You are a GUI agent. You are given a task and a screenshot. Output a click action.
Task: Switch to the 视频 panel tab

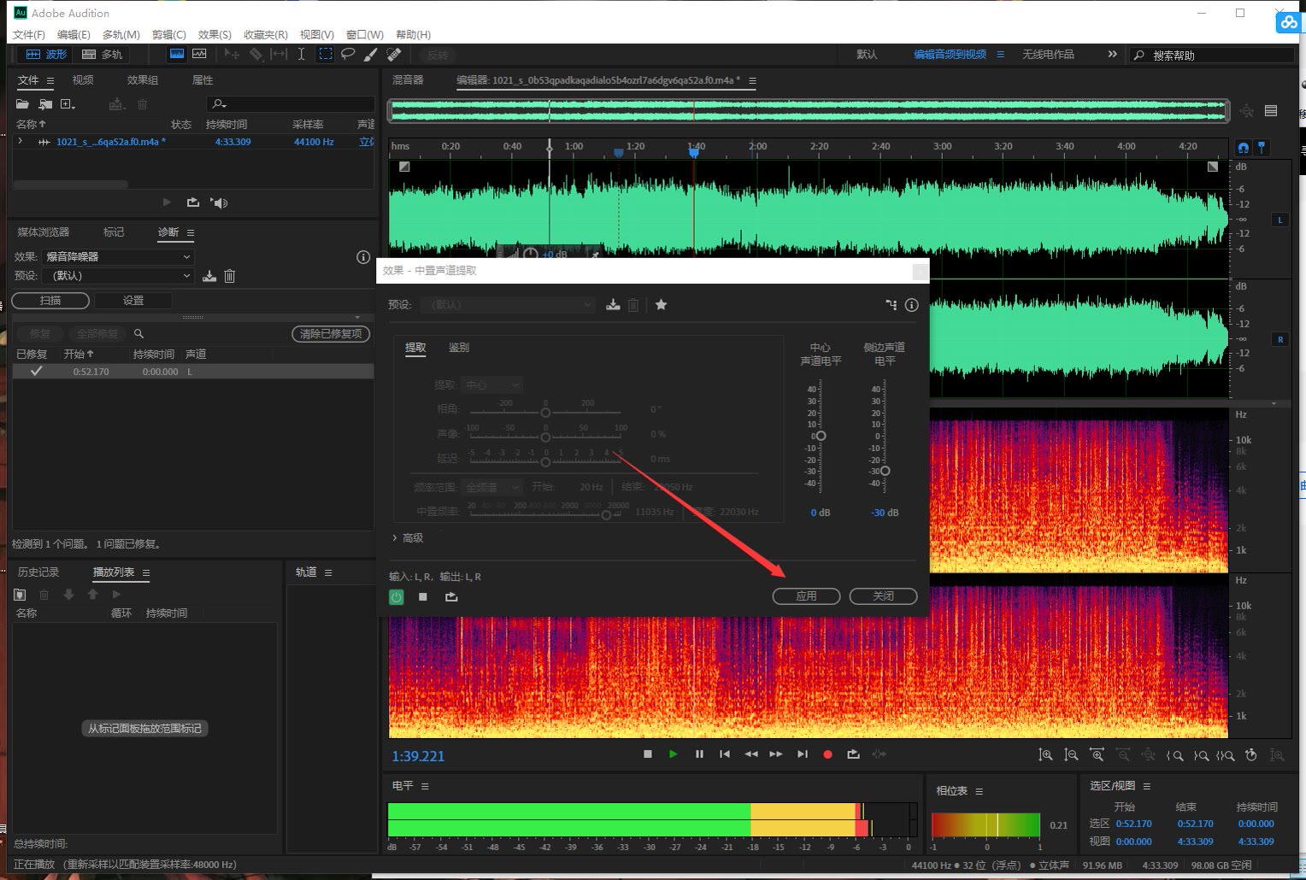(83, 79)
